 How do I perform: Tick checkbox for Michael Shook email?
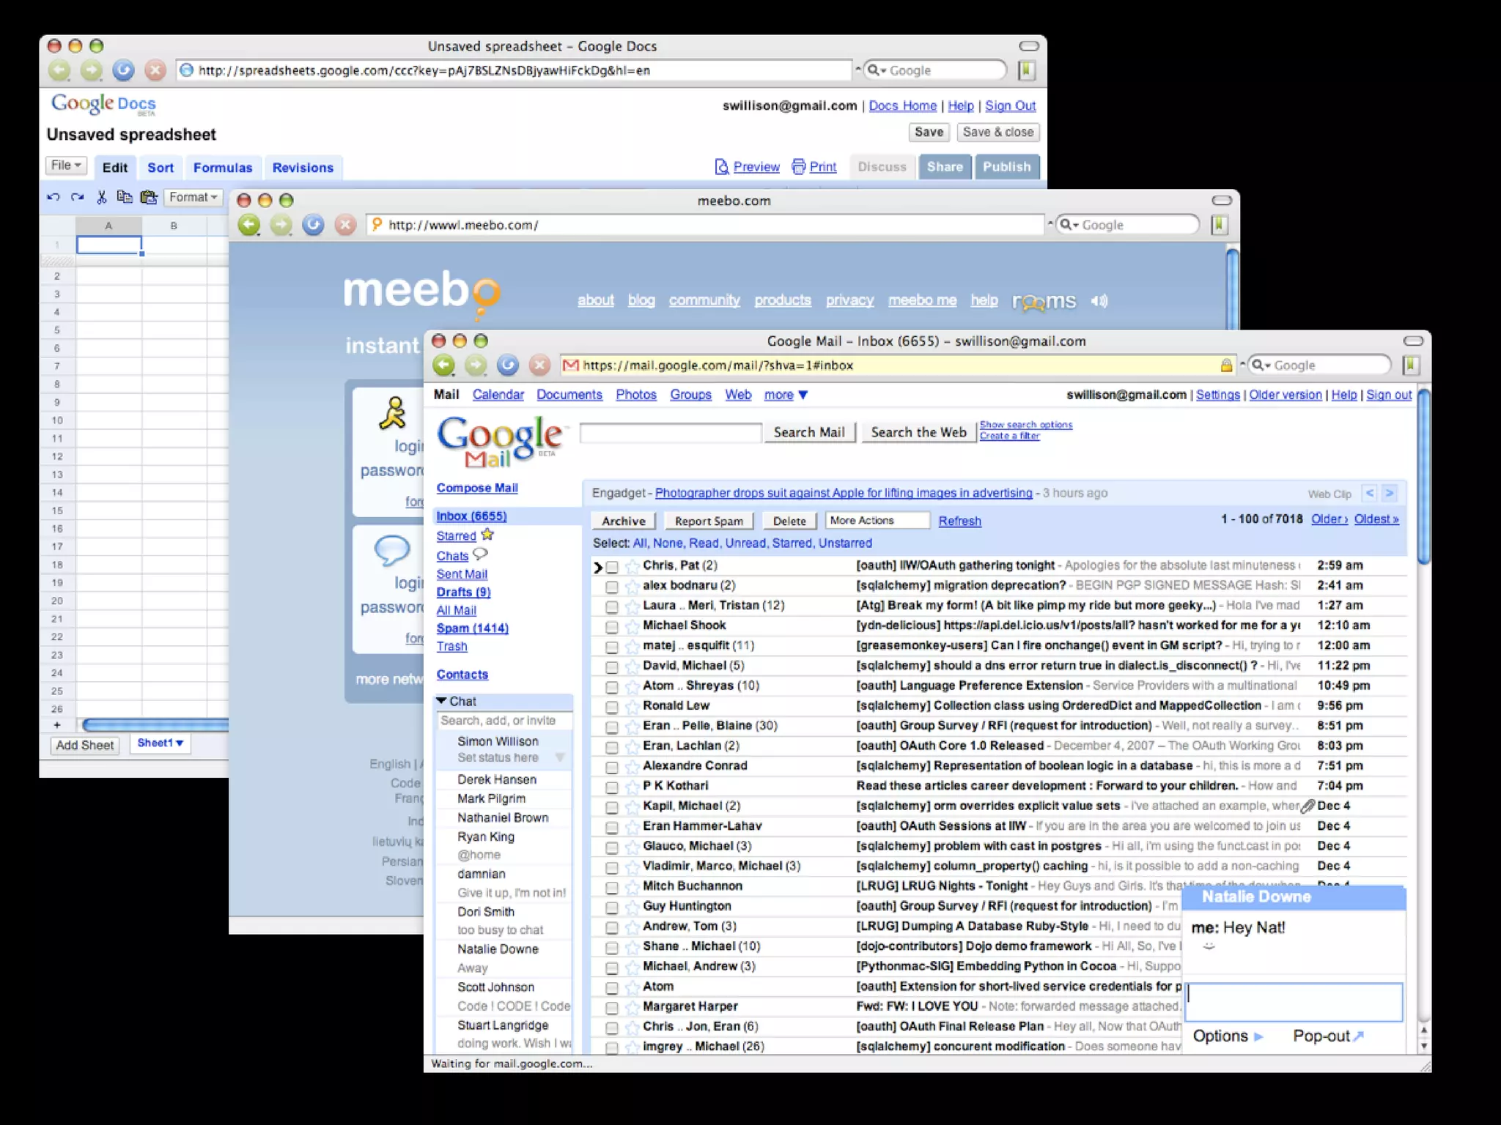612,627
